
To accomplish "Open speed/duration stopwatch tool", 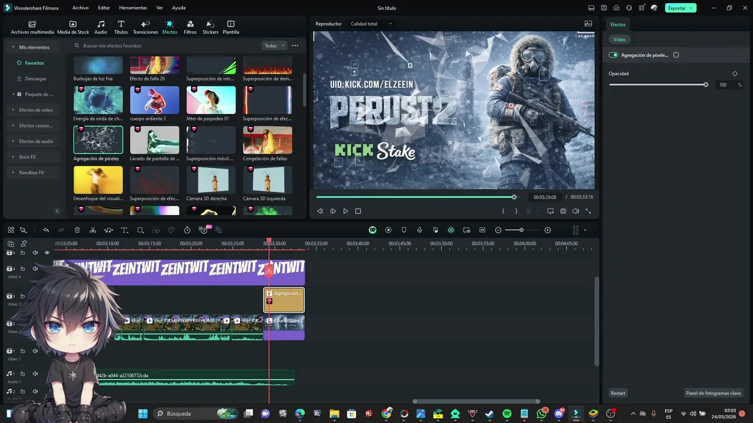I will click(x=187, y=230).
